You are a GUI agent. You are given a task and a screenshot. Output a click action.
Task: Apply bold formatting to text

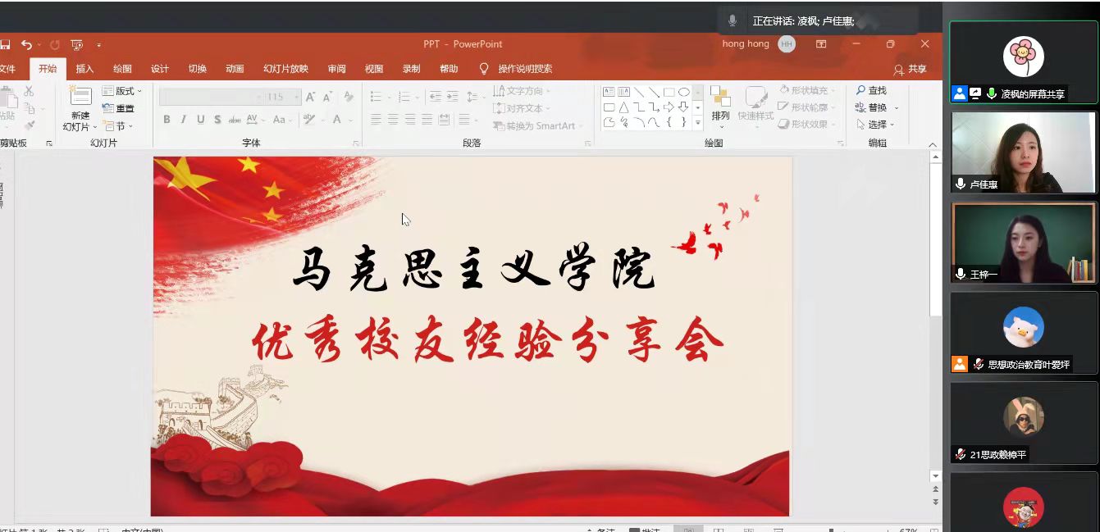(x=166, y=119)
